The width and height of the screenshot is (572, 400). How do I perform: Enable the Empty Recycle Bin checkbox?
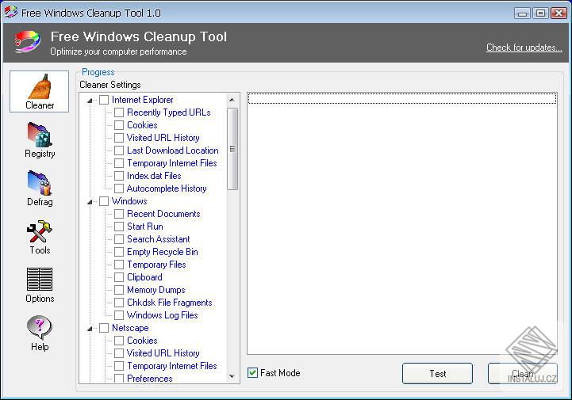point(119,252)
